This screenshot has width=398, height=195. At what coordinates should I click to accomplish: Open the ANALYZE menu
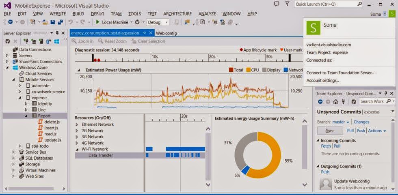point(207,14)
